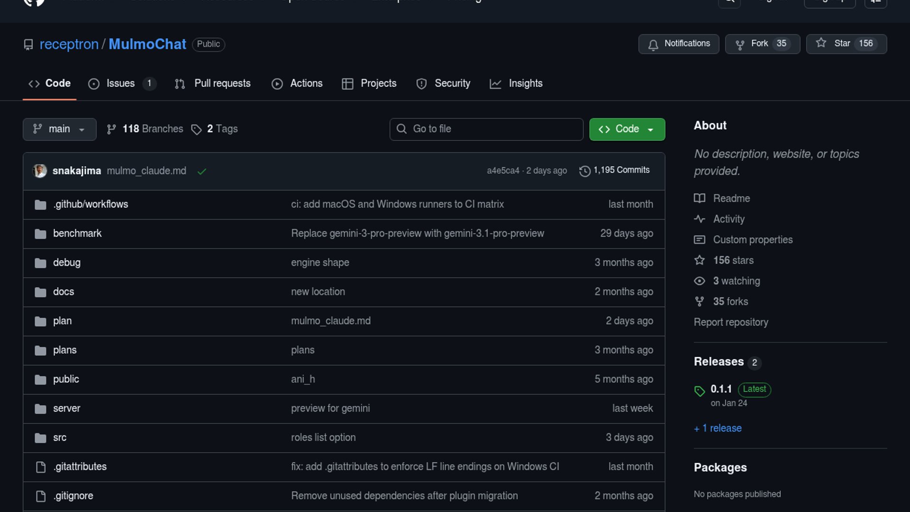
Task: Click the Notifications bell icon
Action: click(653, 45)
